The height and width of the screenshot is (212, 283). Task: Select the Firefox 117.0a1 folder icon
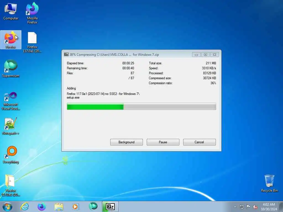pyautogui.click(x=10, y=185)
